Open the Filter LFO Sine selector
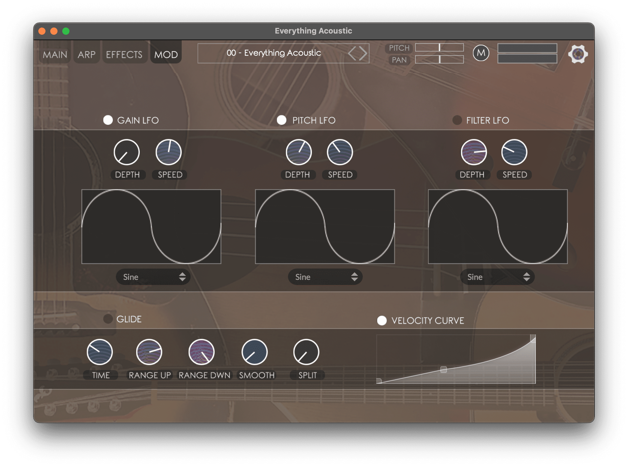 pyautogui.click(x=496, y=277)
